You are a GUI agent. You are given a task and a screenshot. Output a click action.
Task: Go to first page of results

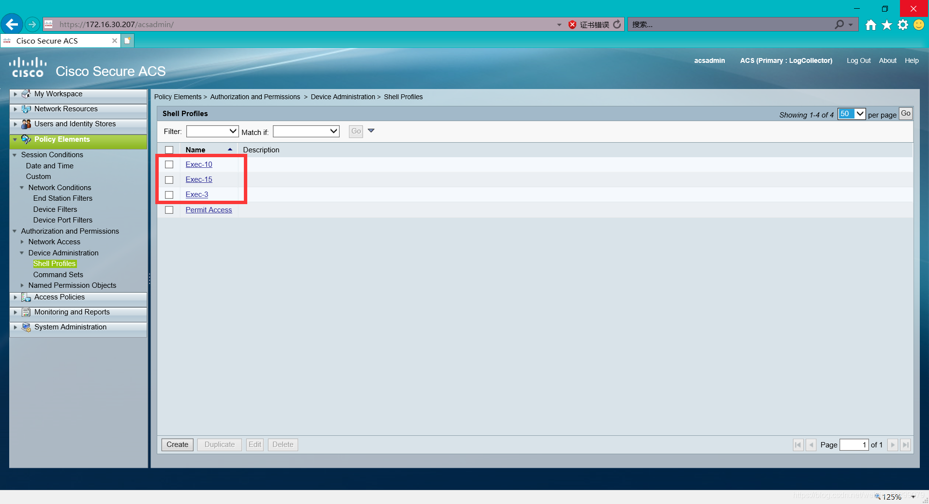(x=798, y=445)
